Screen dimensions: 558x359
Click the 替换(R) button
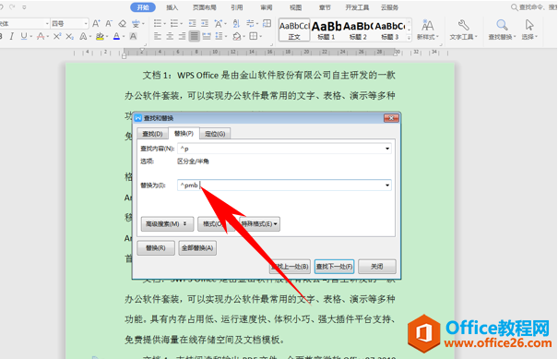click(156, 248)
